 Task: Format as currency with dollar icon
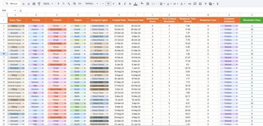pos(58,4)
